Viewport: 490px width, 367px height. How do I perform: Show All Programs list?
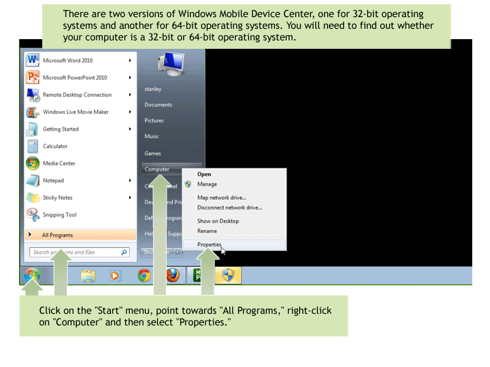(80, 235)
